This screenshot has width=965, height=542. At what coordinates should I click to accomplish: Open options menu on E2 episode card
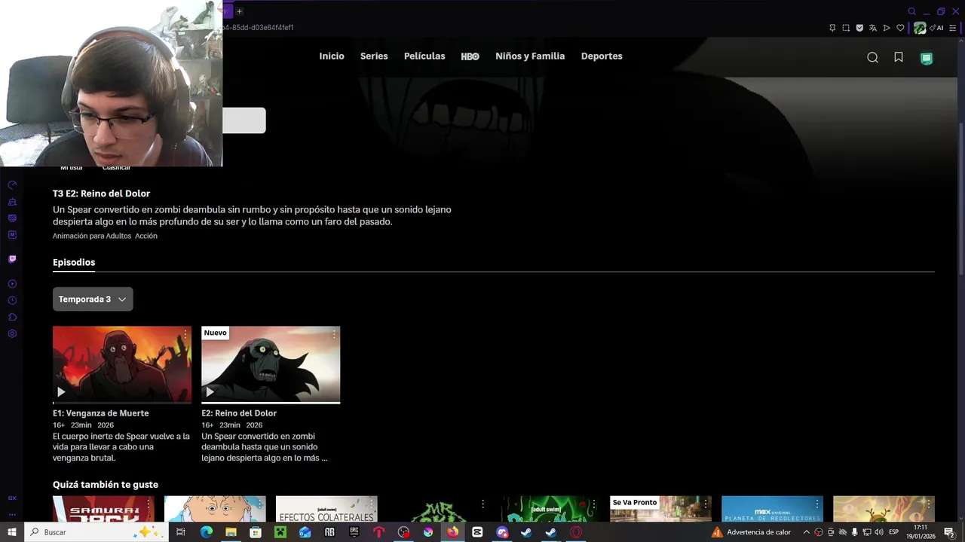pos(334,333)
